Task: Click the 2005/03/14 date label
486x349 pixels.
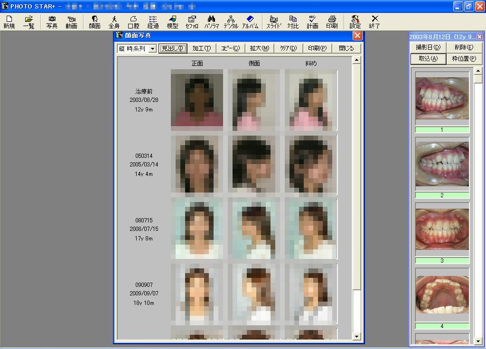Action: pos(144,165)
